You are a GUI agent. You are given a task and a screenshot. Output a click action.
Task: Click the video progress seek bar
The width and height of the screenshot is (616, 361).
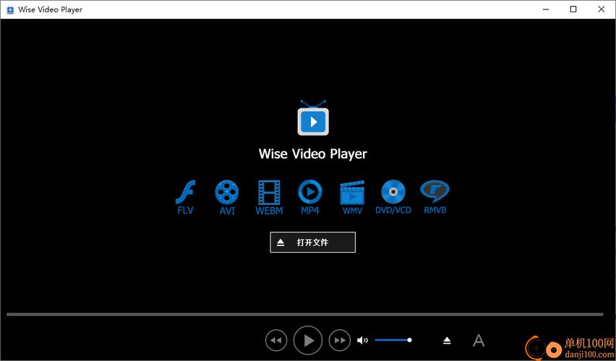304,314
